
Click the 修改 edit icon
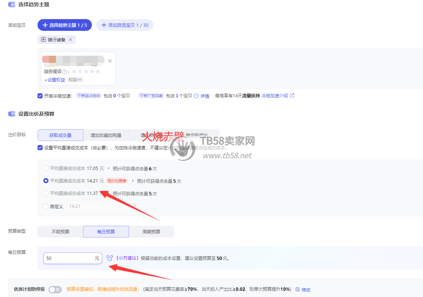tap(298, 290)
